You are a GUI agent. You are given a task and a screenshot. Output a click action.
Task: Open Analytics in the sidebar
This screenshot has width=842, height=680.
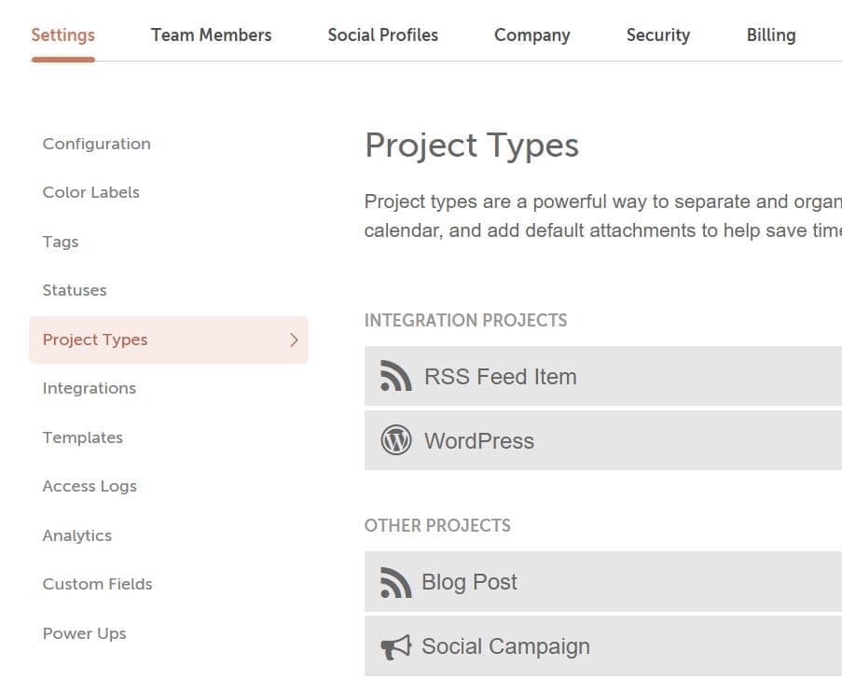(x=77, y=535)
